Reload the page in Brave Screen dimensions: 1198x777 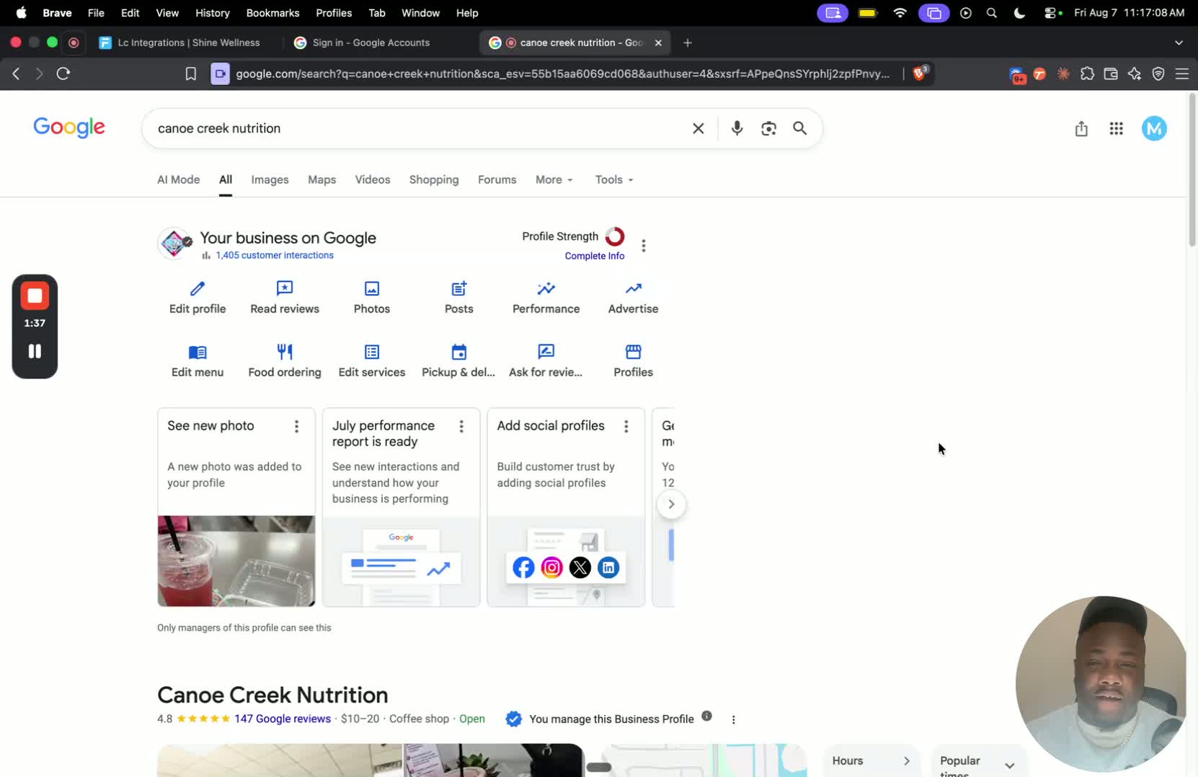tap(63, 74)
